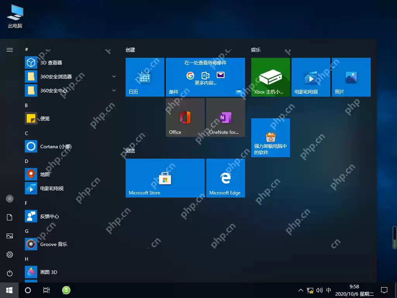Open the 画图 3D app
Image resolution: width=397 pixels, height=298 pixels.
coord(48,272)
